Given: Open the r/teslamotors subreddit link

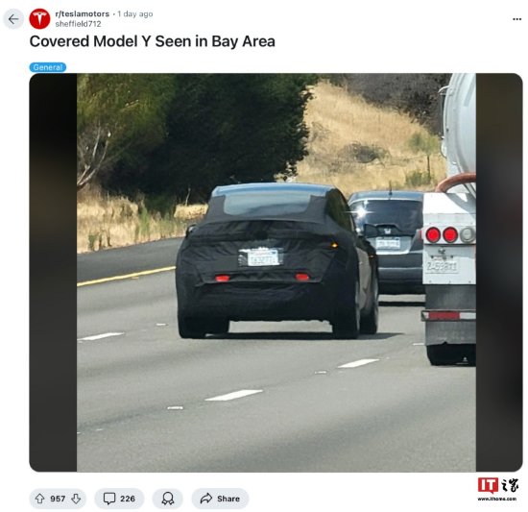Looking at the screenshot, I should click(x=83, y=13).
